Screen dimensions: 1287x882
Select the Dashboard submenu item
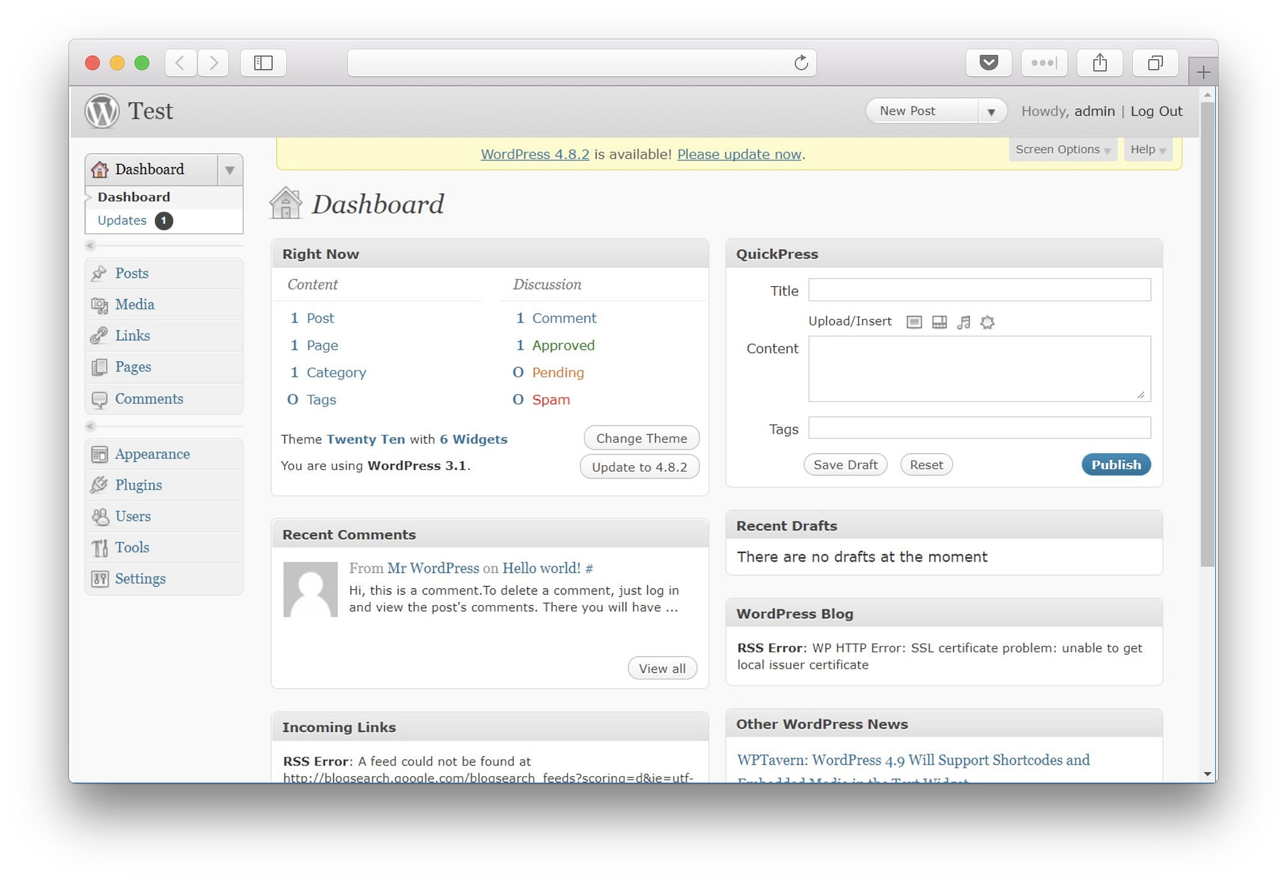(134, 197)
